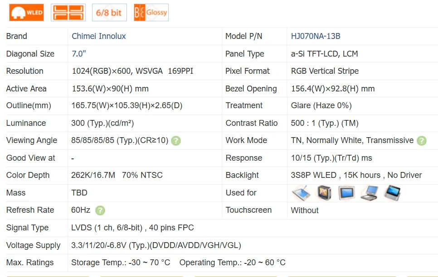Click the tablet PC icon in Used for
This screenshot has width=438, height=277.
(301, 193)
